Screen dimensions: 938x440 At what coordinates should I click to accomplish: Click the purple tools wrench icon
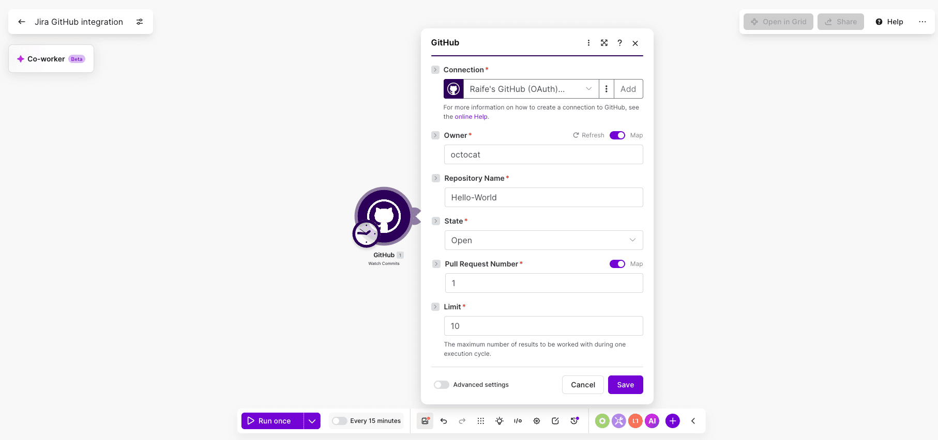click(619, 421)
